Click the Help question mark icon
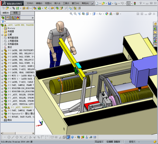Viewport: 158px width, 144px height. (141, 3)
